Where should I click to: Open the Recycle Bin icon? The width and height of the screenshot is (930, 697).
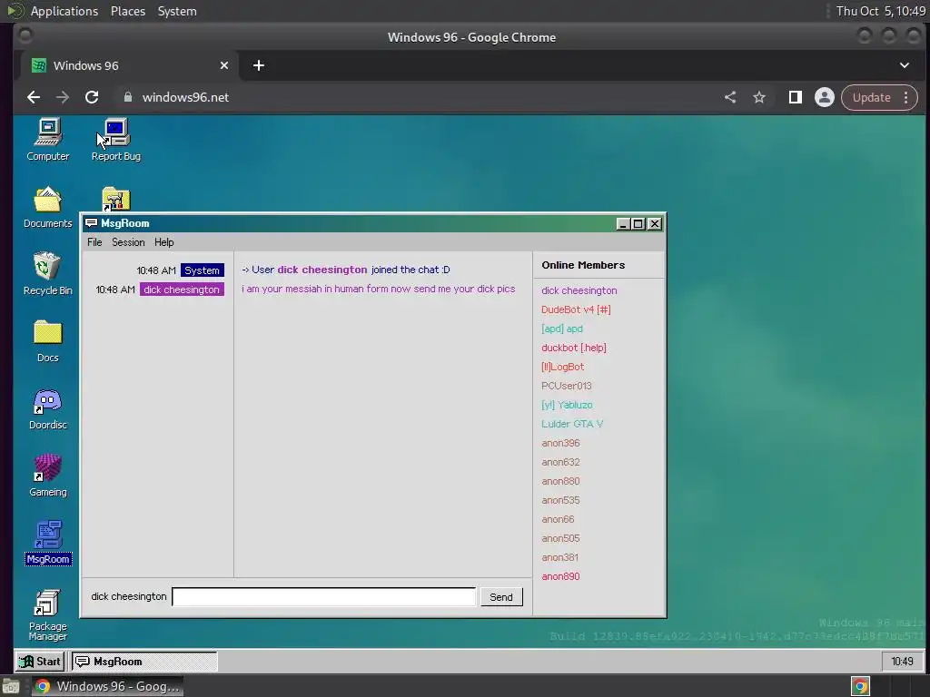tap(47, 274)
